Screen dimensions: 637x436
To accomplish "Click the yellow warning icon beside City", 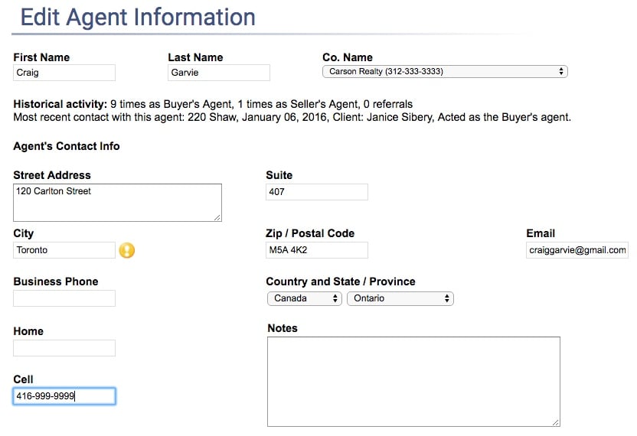I will tap(127, 250).
